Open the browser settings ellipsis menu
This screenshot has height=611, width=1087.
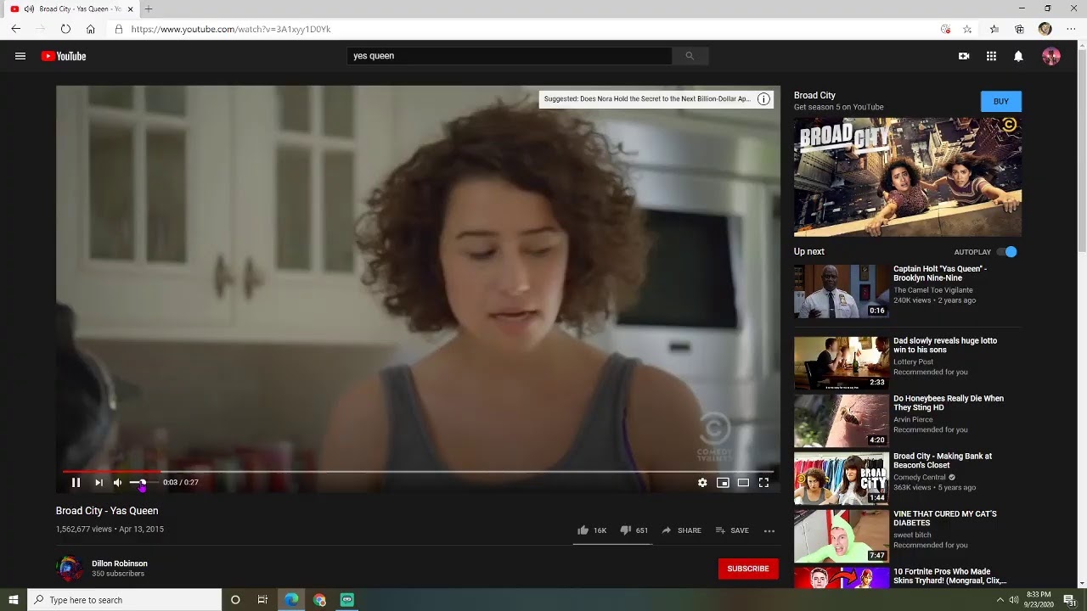(x=1069, y=29)
